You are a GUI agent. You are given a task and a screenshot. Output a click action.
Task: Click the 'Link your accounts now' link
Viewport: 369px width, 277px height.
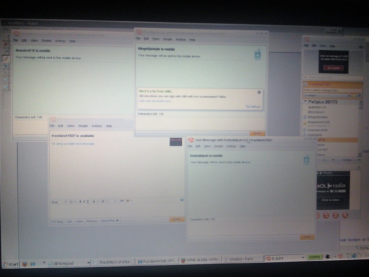click(155, 101)
